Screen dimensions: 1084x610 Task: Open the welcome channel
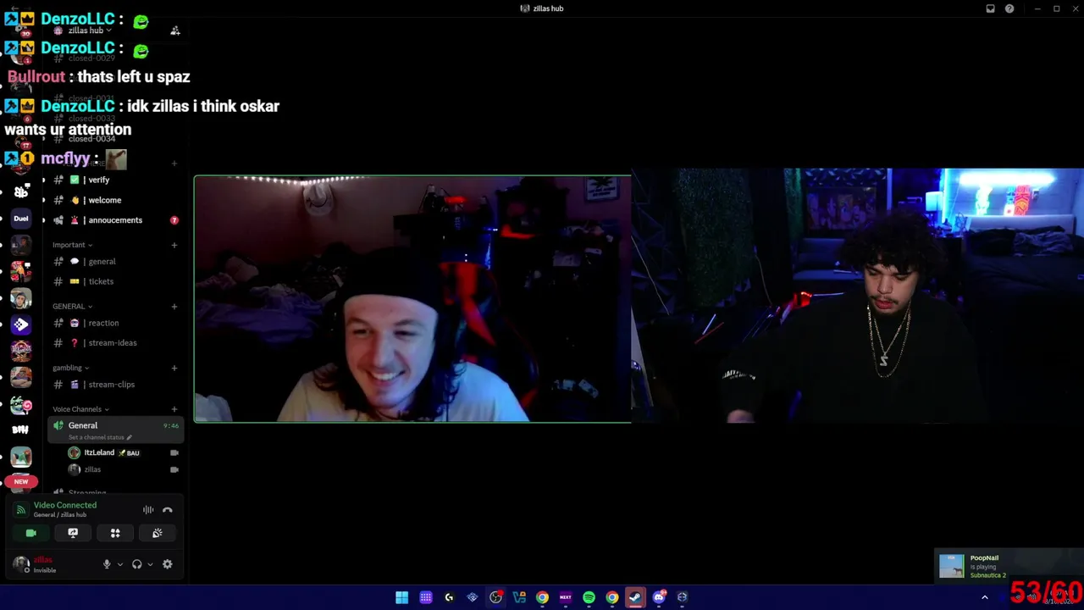click(x=113, y=200)
